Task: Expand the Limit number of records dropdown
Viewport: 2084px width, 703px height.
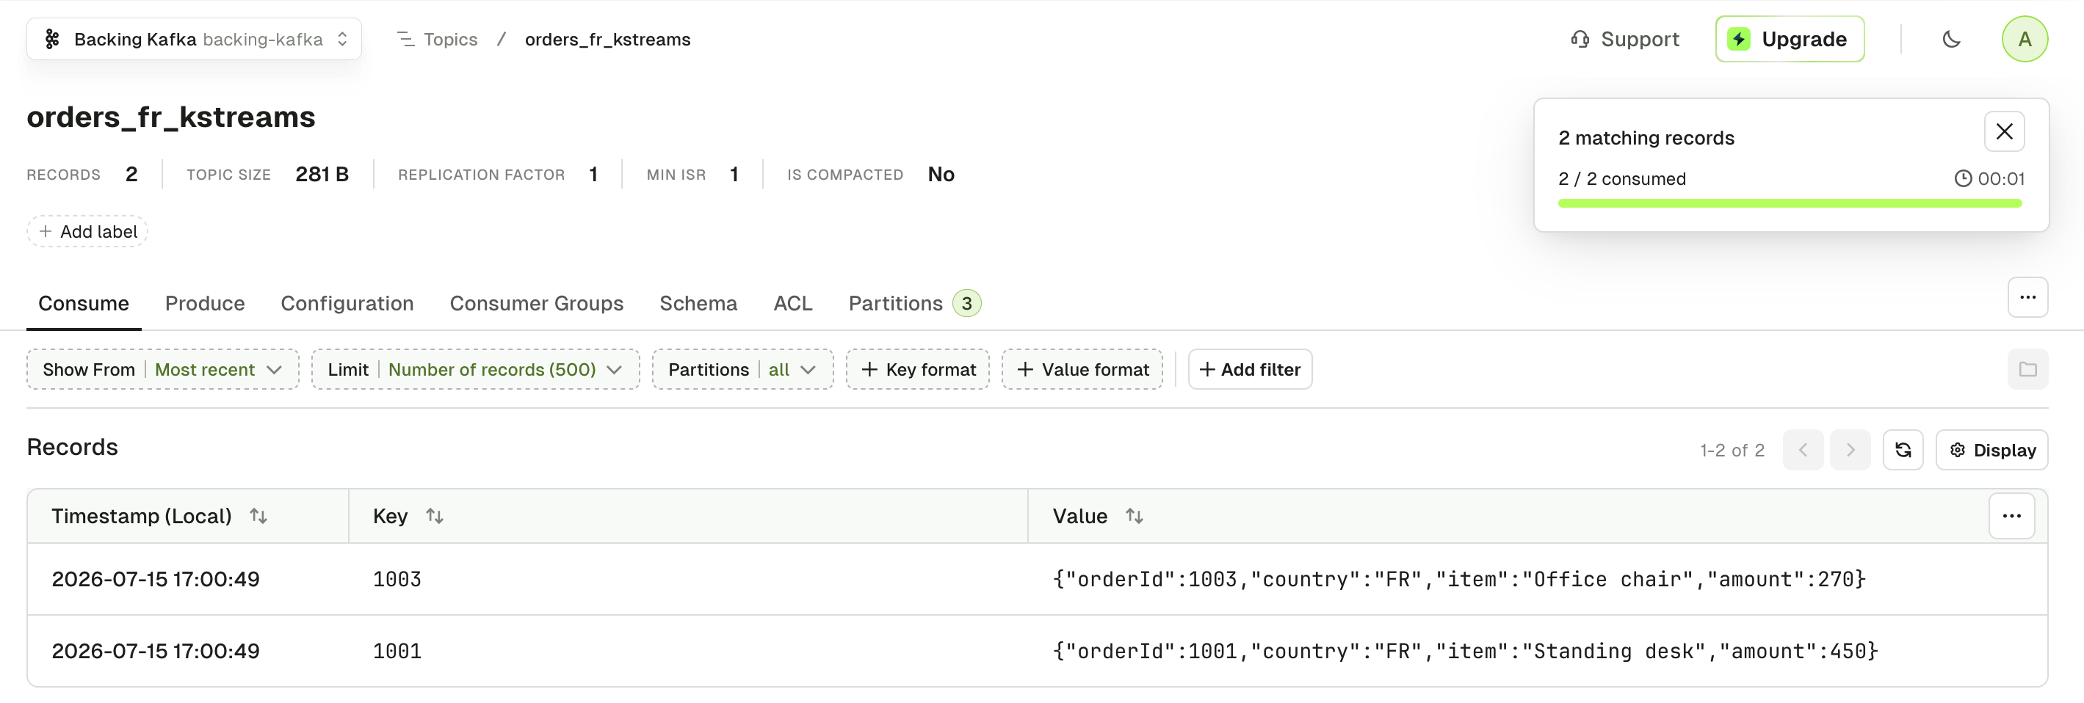Action: 475,369
